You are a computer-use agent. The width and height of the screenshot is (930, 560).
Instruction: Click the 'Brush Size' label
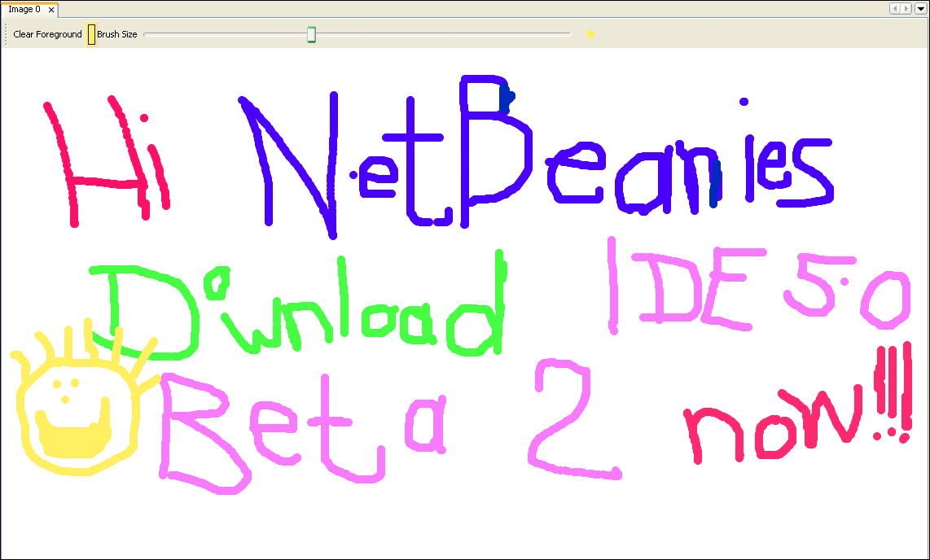[116, 34]
